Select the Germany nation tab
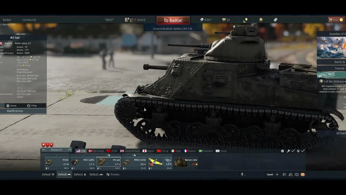Screen dimensions: 346x195 (x=96, y=151)
